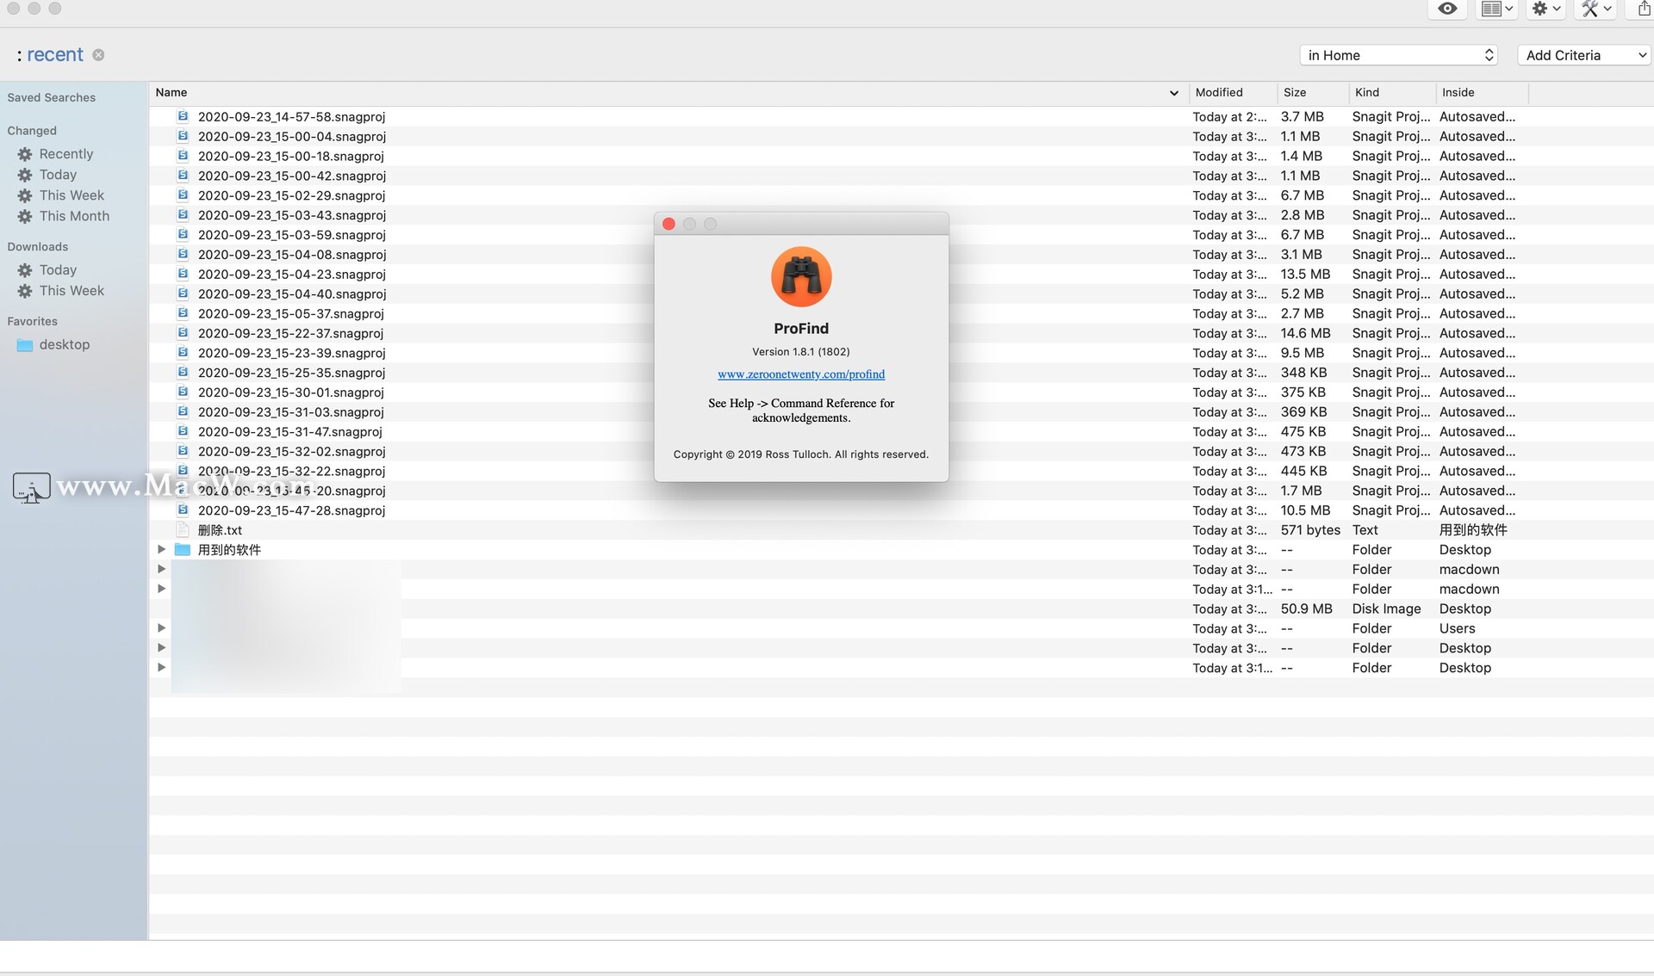Open the 'in Home' location dropdown
This screenshot has width=1654, height=976.
(1398, 55)
